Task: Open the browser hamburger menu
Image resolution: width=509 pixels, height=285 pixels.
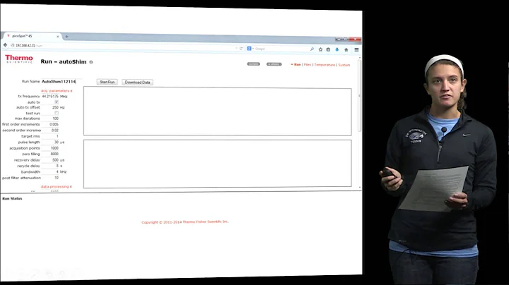Action: point(356,50)
